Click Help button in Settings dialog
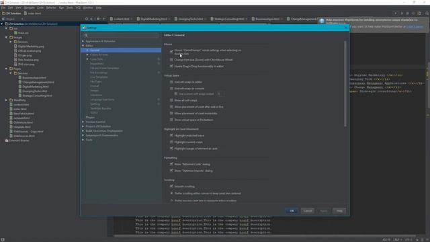430x242 pixels. pyautogui.click(x=339, y=210)
